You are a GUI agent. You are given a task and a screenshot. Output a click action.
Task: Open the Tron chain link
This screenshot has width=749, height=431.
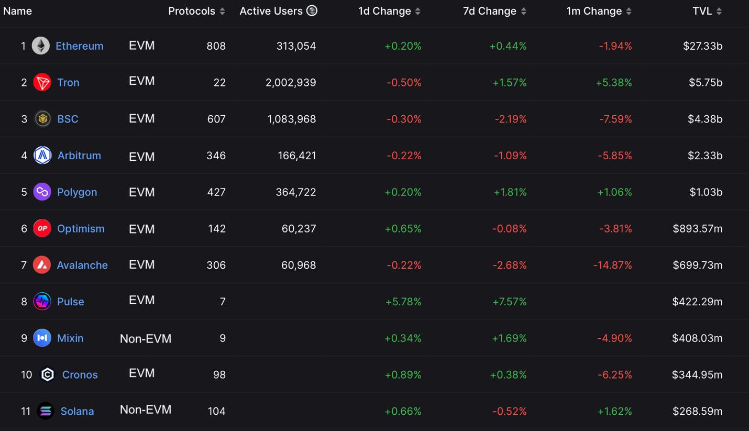coord(68,83)
